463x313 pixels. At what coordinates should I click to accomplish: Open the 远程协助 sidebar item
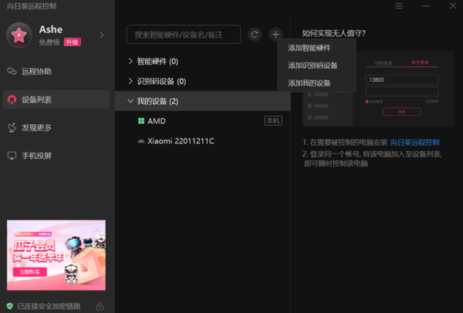[56, 72]
